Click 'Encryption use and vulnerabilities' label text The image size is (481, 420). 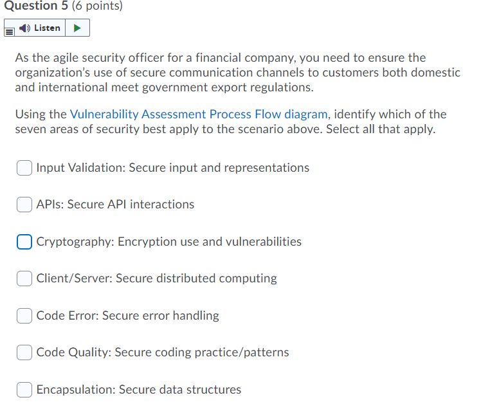(210, 242)
